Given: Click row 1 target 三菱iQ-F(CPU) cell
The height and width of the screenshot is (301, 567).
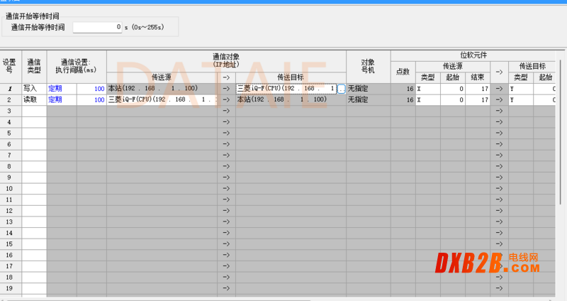Looking at the screenshot, I should click(286, 89).
